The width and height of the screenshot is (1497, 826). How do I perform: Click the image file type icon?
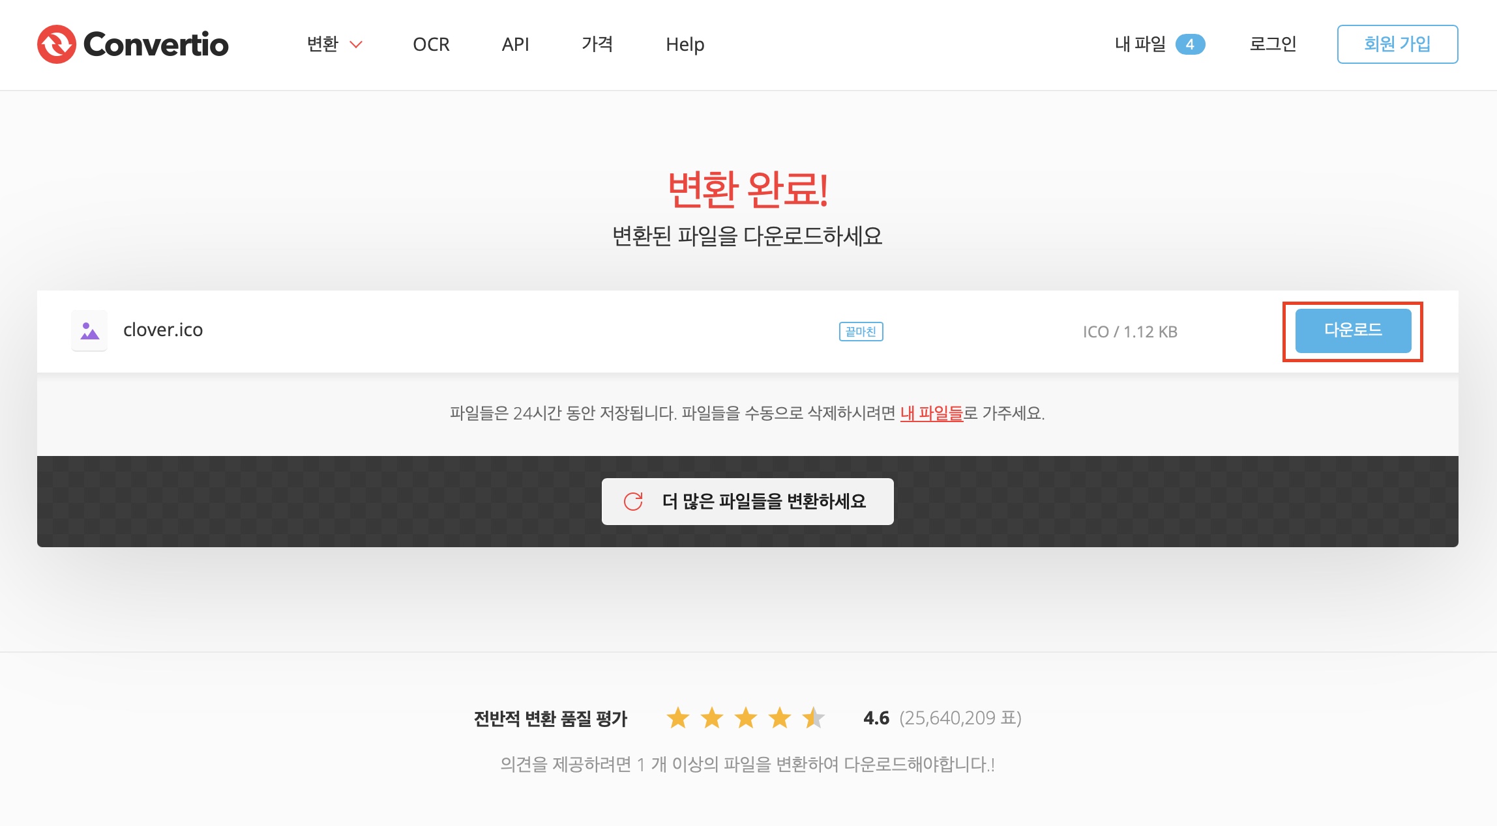(x=89, y=331)
